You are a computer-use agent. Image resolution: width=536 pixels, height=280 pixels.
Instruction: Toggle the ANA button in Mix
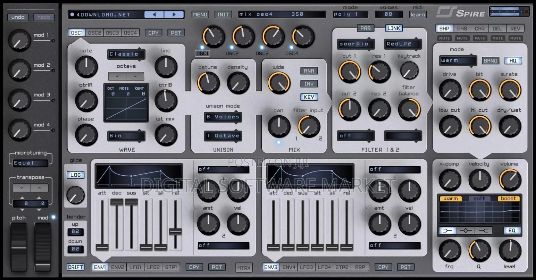[309, 71]
